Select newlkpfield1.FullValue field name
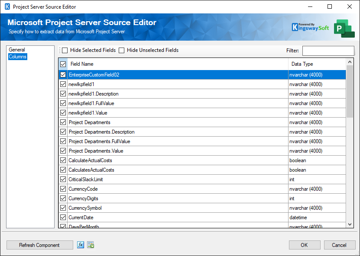Viewport: 360px width, 256px height. pyautogui.click(x=178, y=103)
